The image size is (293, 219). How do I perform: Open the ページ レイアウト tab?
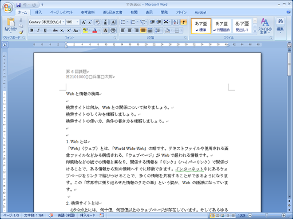61,13
